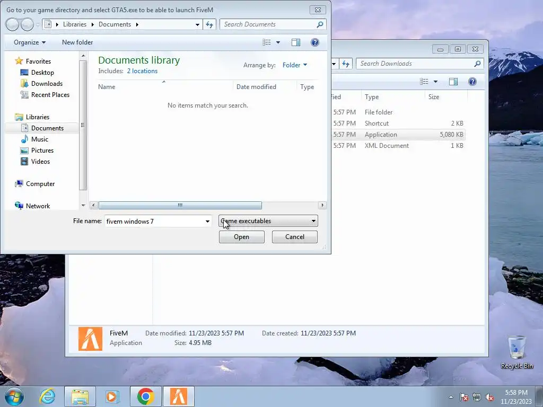
Task: Click the refresh icon in the Downloads Explorer window
Action: [x=346, y=64]
